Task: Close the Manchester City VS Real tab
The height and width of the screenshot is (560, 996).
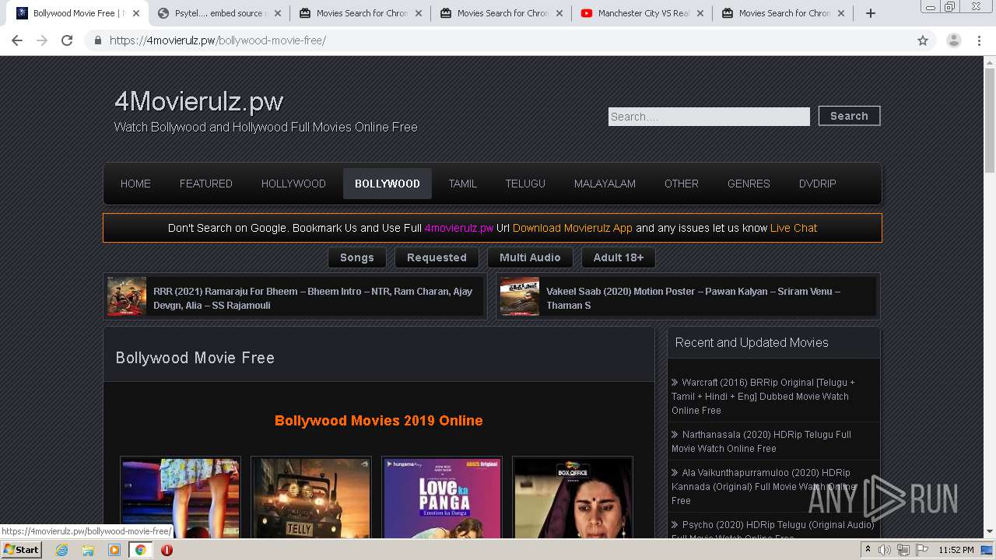Action: coord(700,13)
